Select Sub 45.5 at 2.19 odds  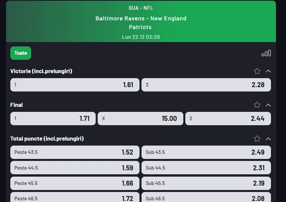coord(206,183)
